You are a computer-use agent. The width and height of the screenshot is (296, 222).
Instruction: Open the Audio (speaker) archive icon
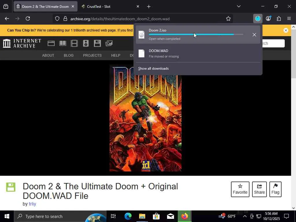[86, 43]
